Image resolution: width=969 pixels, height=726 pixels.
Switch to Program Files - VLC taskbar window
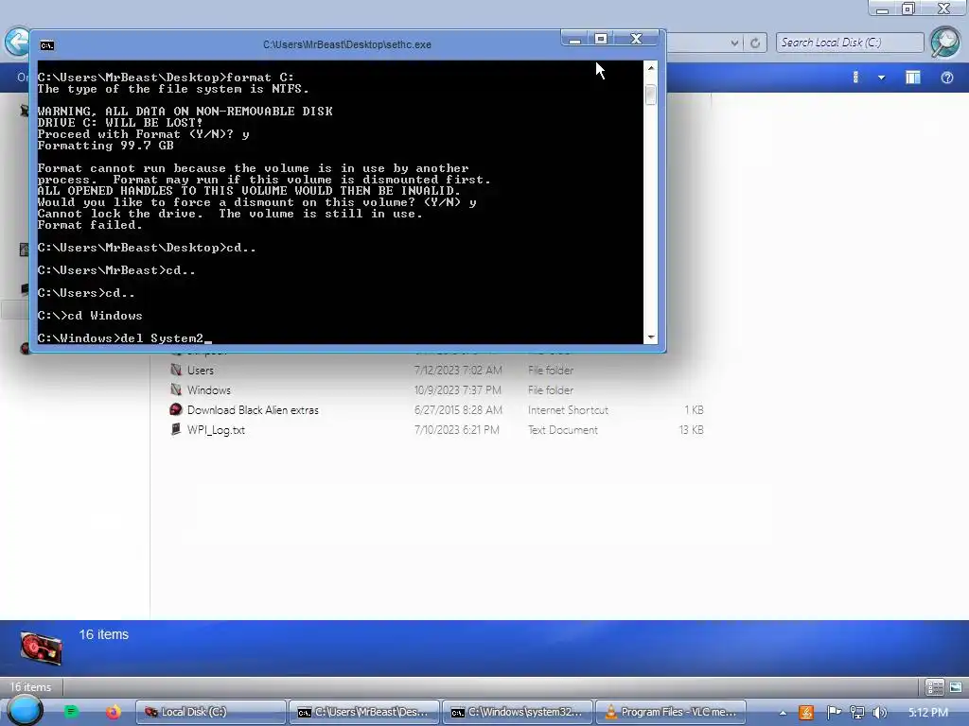(671, 712)
